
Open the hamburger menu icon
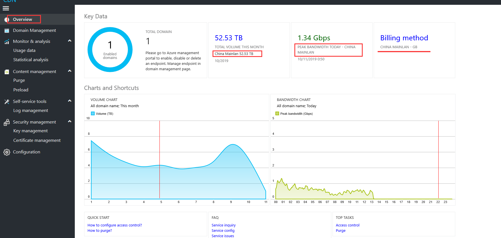pyautogui.click(x=6, y=8)
